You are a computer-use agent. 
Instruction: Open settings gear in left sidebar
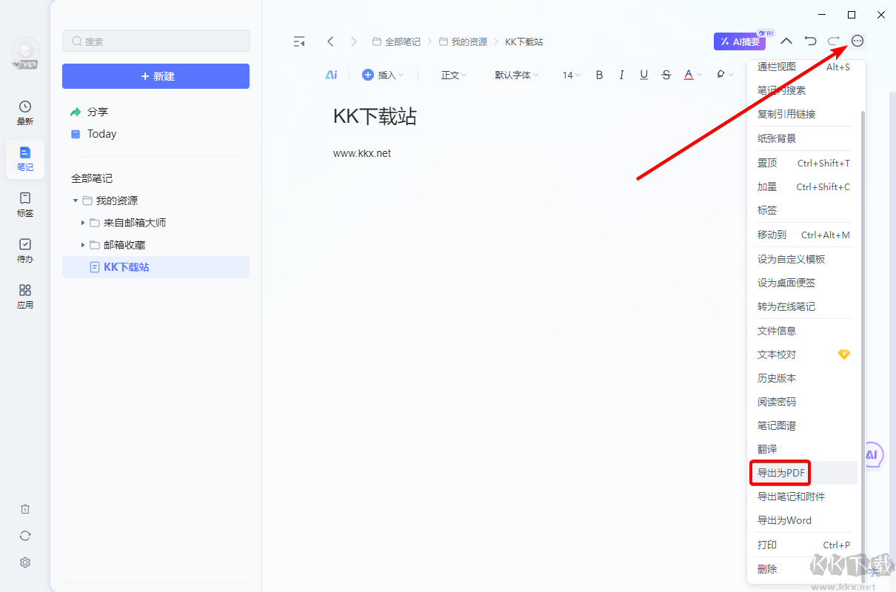click(x=25, y=562)
